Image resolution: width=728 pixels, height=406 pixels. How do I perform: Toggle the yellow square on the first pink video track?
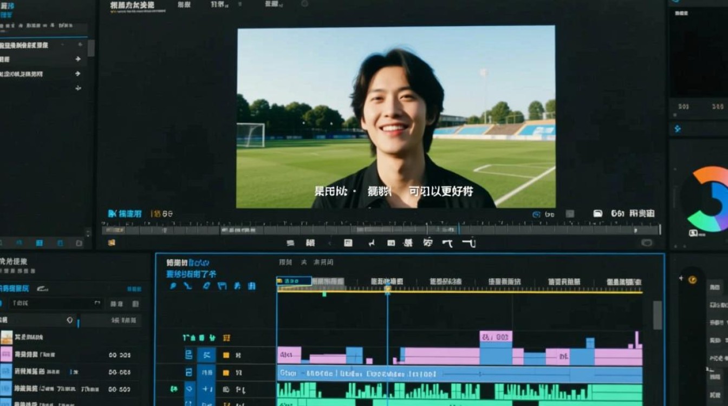226,356
